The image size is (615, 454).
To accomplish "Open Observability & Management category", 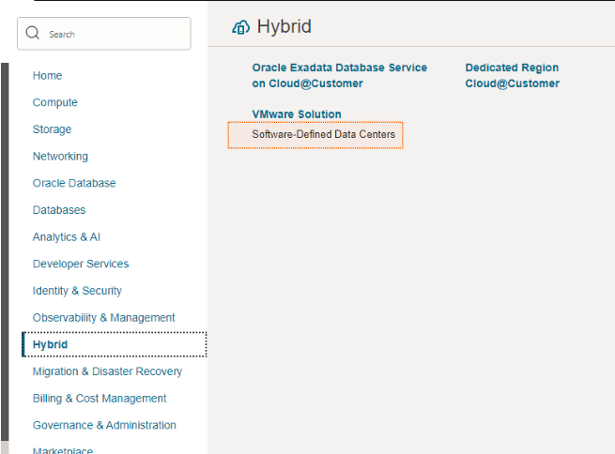I will tap(103, 318).
